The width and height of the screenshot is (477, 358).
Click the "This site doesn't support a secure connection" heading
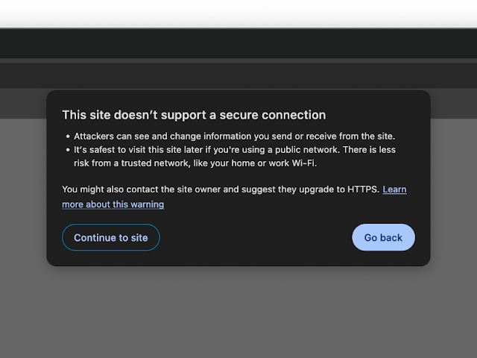(x=194, y=115)
